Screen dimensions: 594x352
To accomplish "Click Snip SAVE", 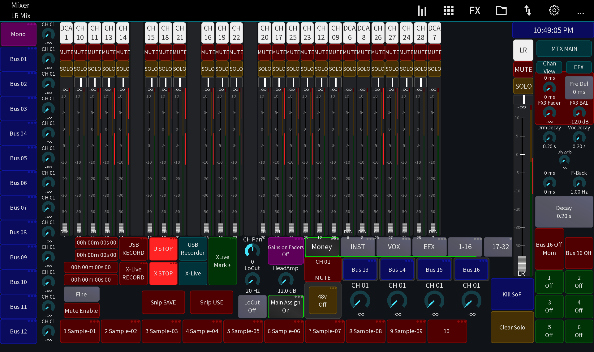I will (x=163, y=302).
